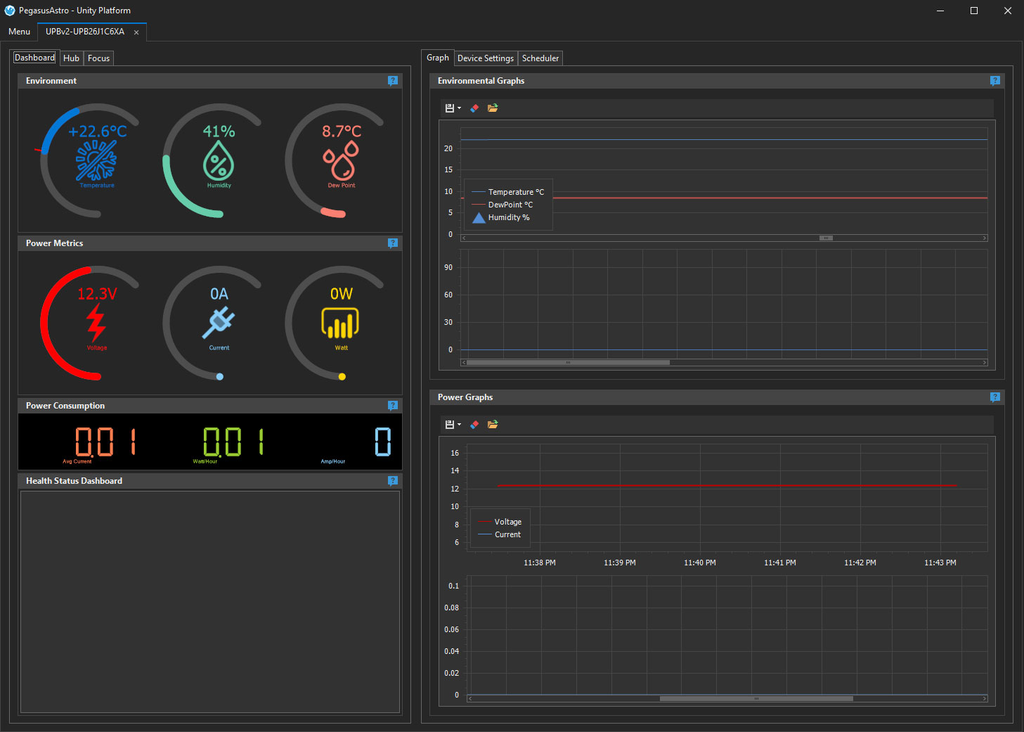The height and width of the screenshot is (732, 1024).
Task: Open folder icon in Power Graphs toolbar
Action: click(493, 425)
